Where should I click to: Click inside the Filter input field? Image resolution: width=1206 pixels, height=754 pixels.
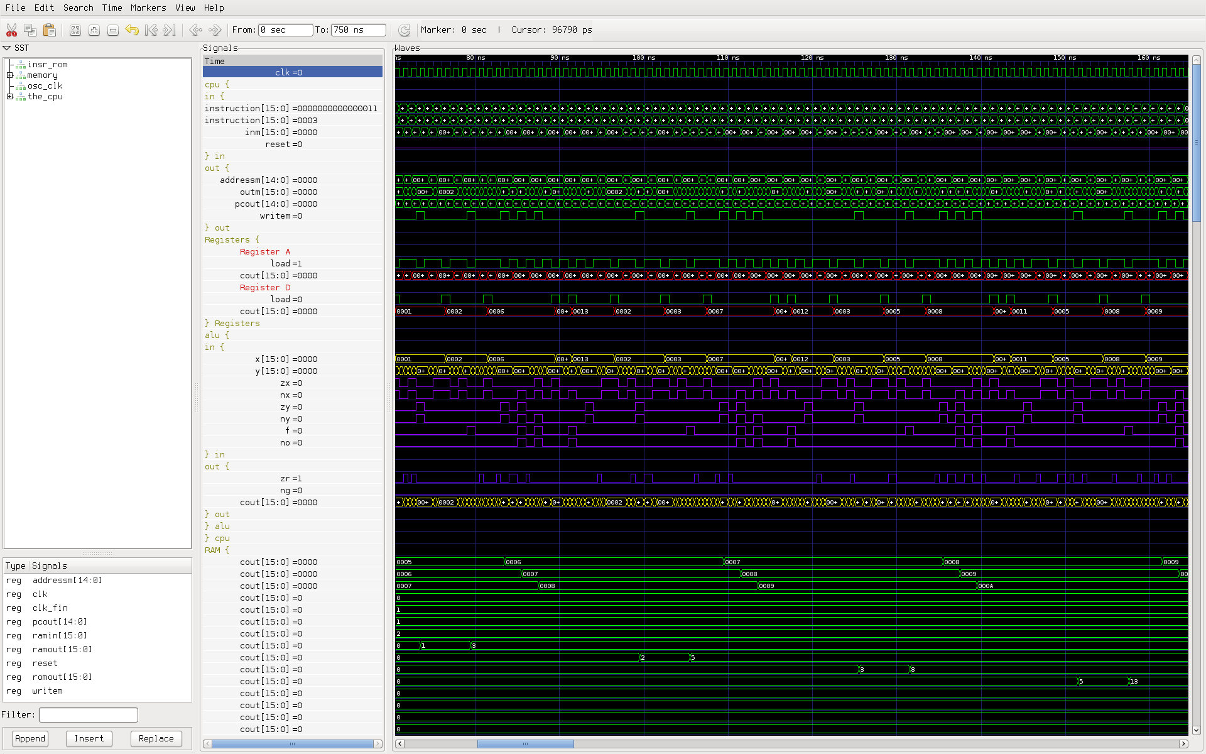click(88, 714)
